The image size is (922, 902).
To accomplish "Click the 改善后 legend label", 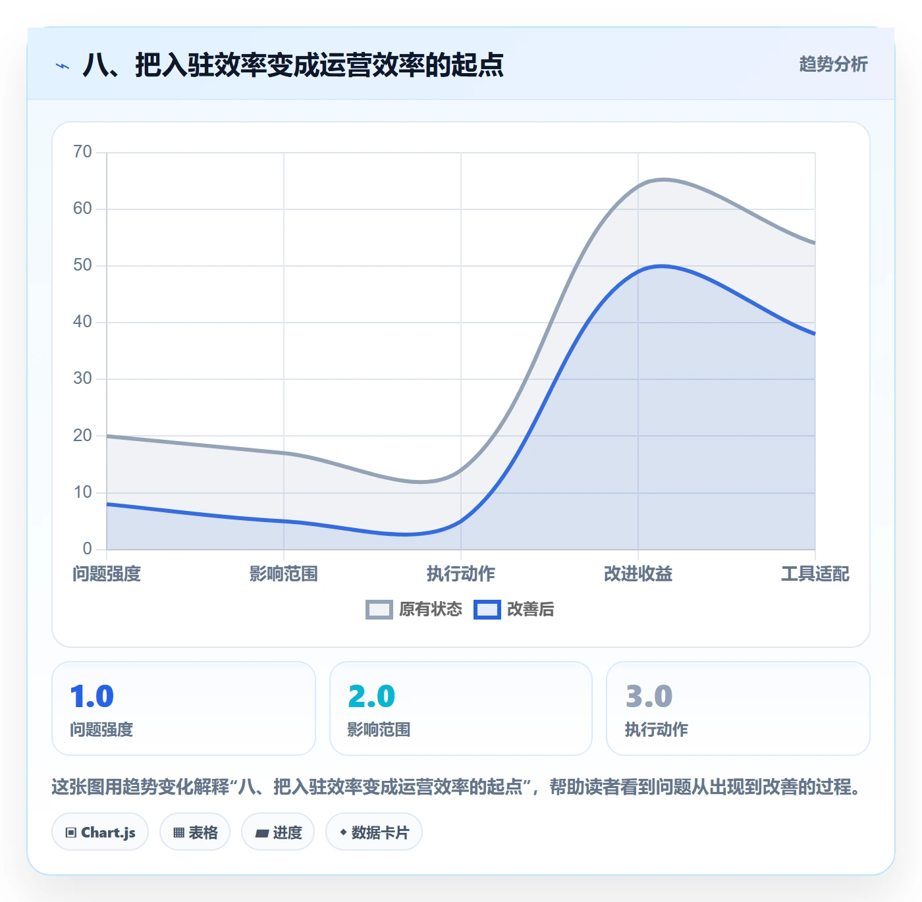I will (x=531, y=610).
